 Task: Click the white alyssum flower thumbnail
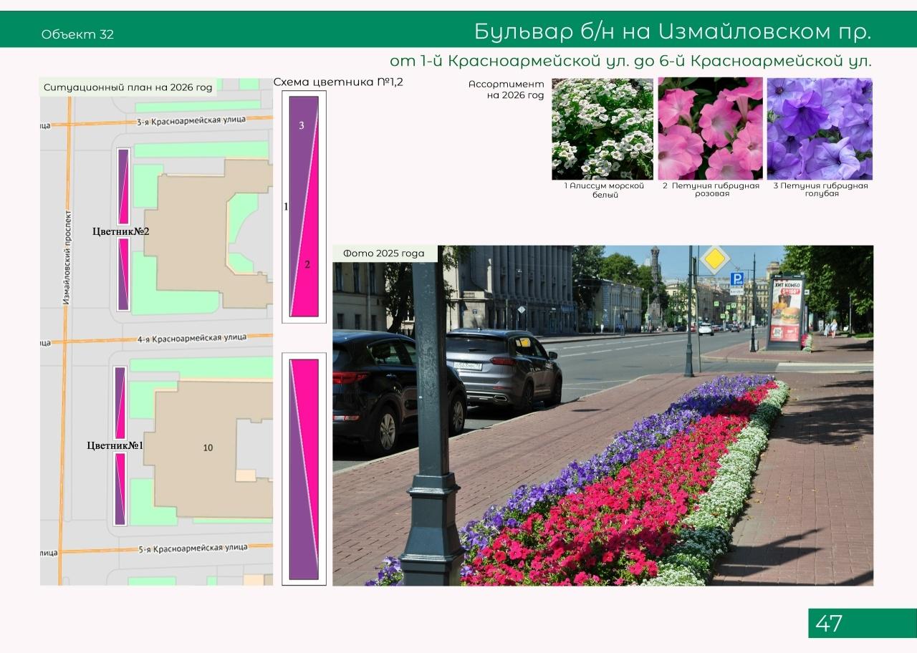click(x=602, y=129)
